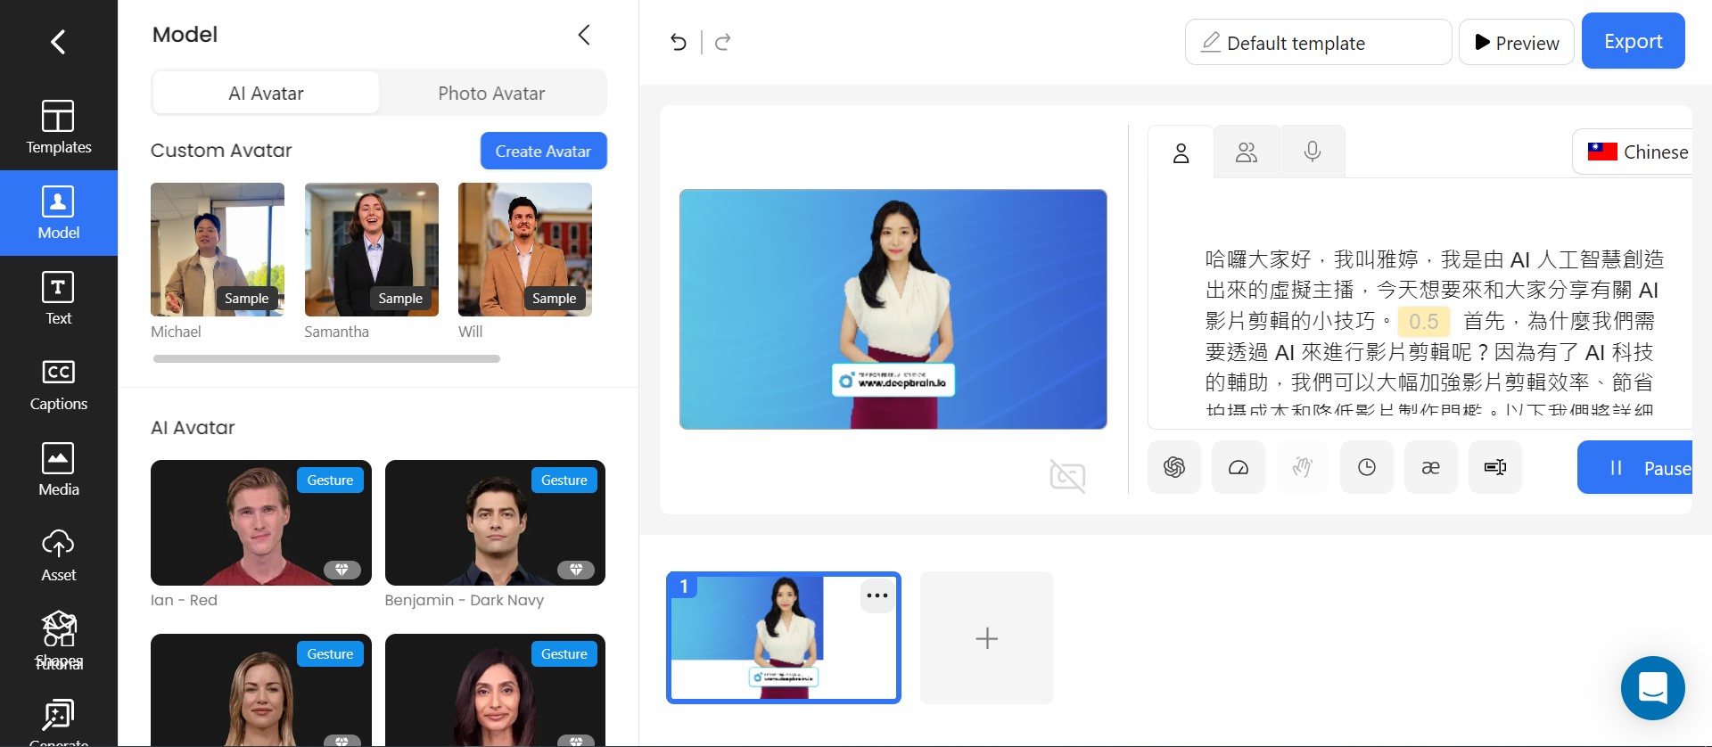Select the Model sidebar section
Image resolution: width=1712 pixels, height=747 pixels.
(x=59, y=213)
